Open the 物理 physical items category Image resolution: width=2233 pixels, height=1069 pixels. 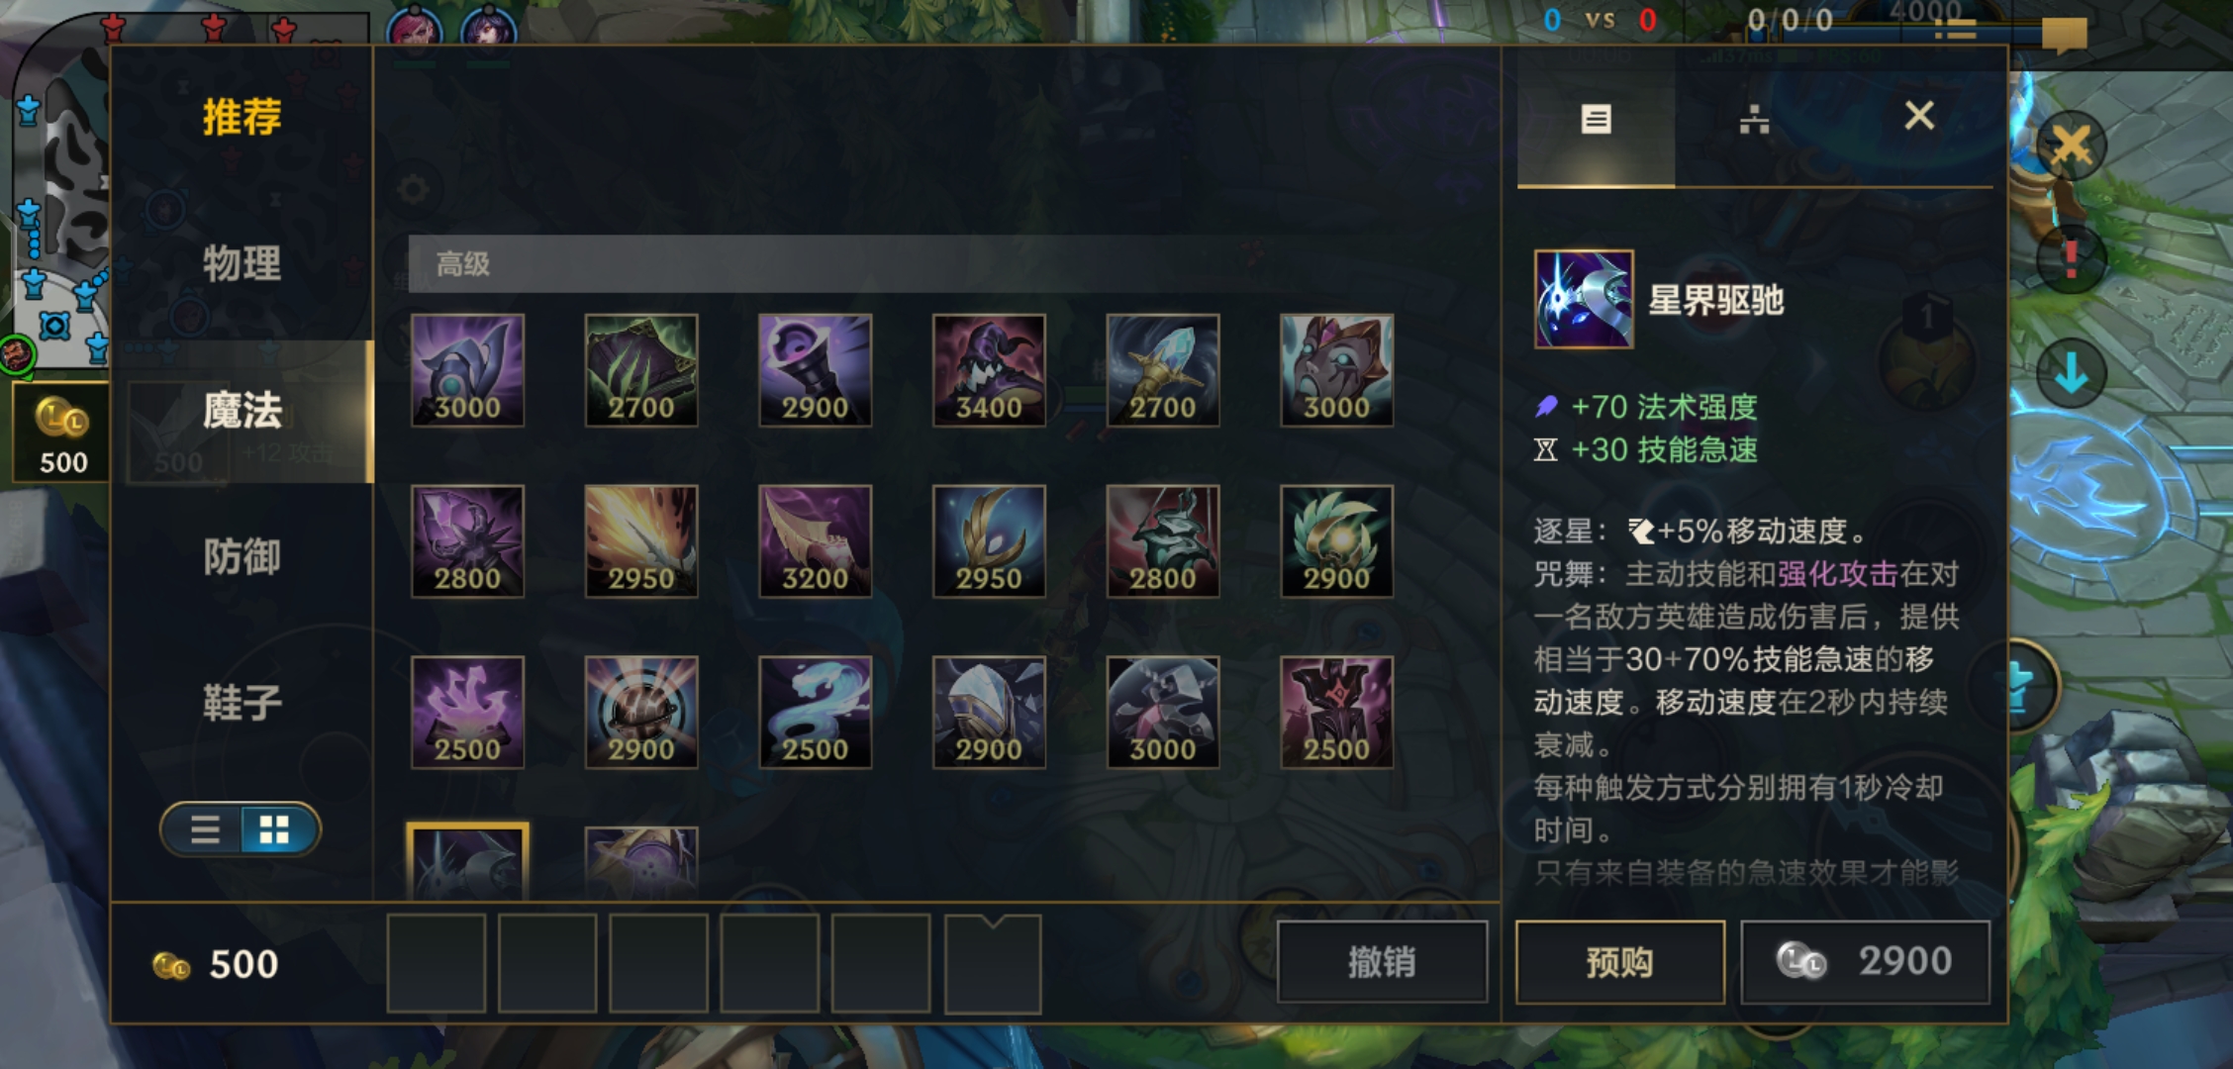click(x=242, y=263)
